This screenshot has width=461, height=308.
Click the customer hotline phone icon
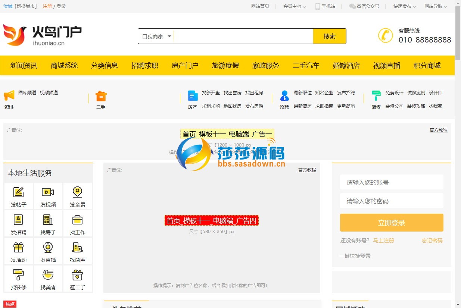386,35
